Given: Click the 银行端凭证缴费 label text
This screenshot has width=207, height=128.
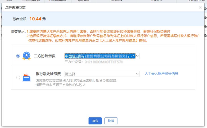Looking at the screenshot, I should pyautogui.click(x=48, y=74).
